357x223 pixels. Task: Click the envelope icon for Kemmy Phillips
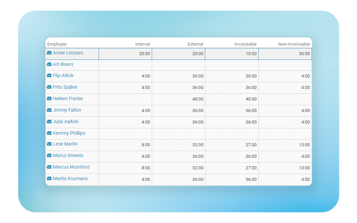[49, 133]
